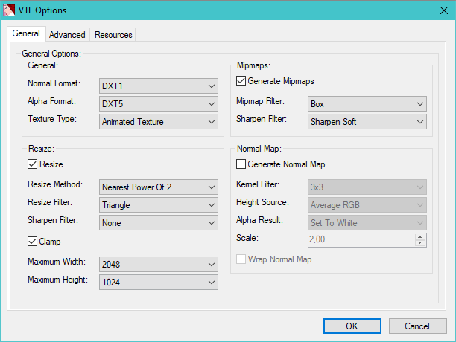456x342 pixels.
Task: Open the Mipmaps Sharpen Filter dropdown showing Sharpen Soft
Action: pos(367,122)
